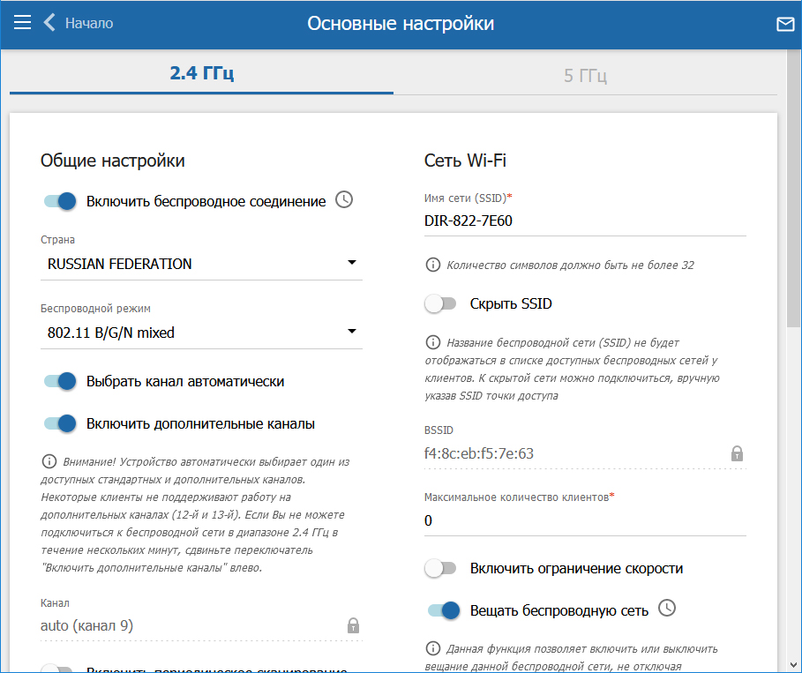Disable the wireless connection toggle
Image resolution: width=802 pixels, height=673 pixels.
pyautogui.click(x=61, y=201)
